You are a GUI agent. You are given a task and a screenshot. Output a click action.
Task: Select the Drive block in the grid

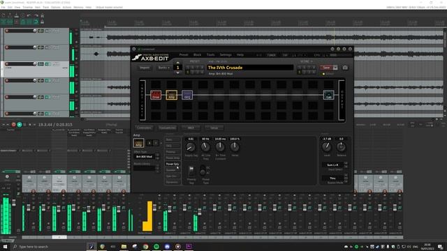click(156, 95)
